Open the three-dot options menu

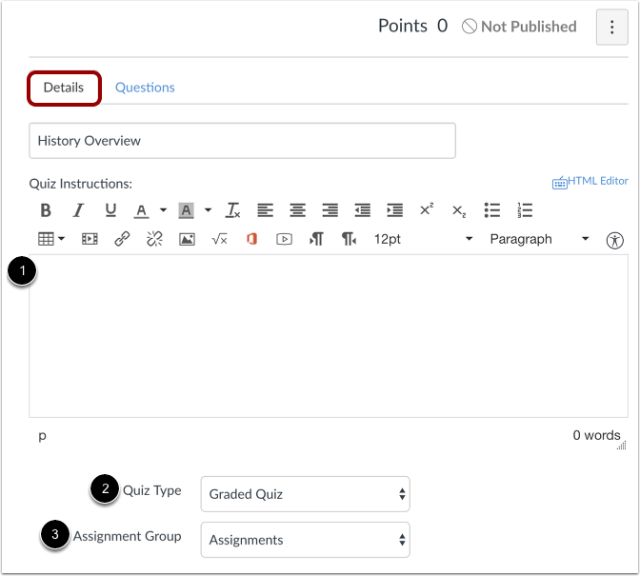611,27
